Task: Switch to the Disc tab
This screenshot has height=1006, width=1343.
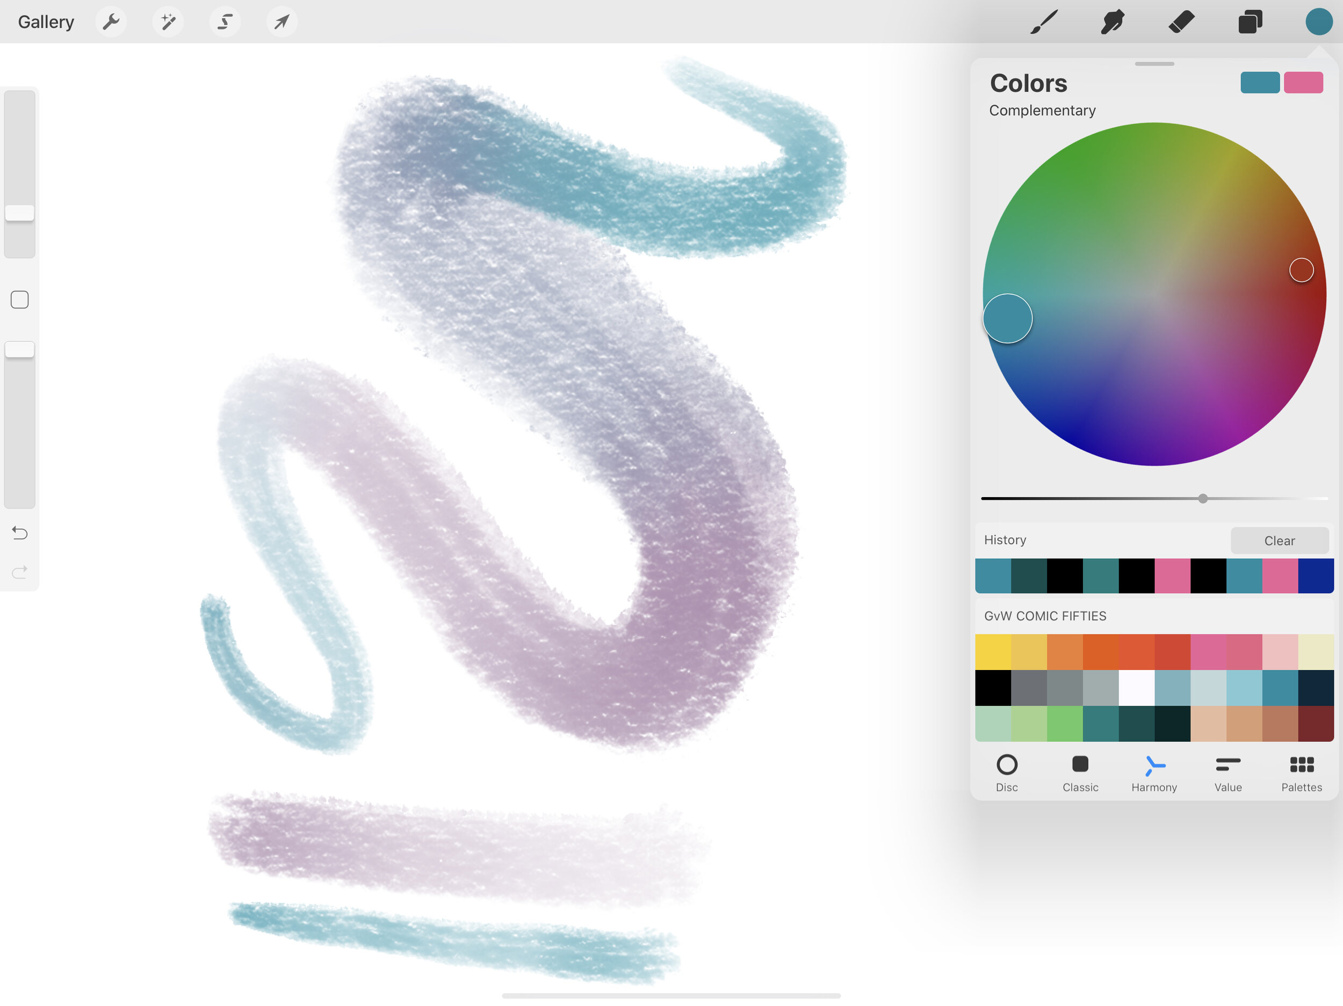Action: (1007, 772)
